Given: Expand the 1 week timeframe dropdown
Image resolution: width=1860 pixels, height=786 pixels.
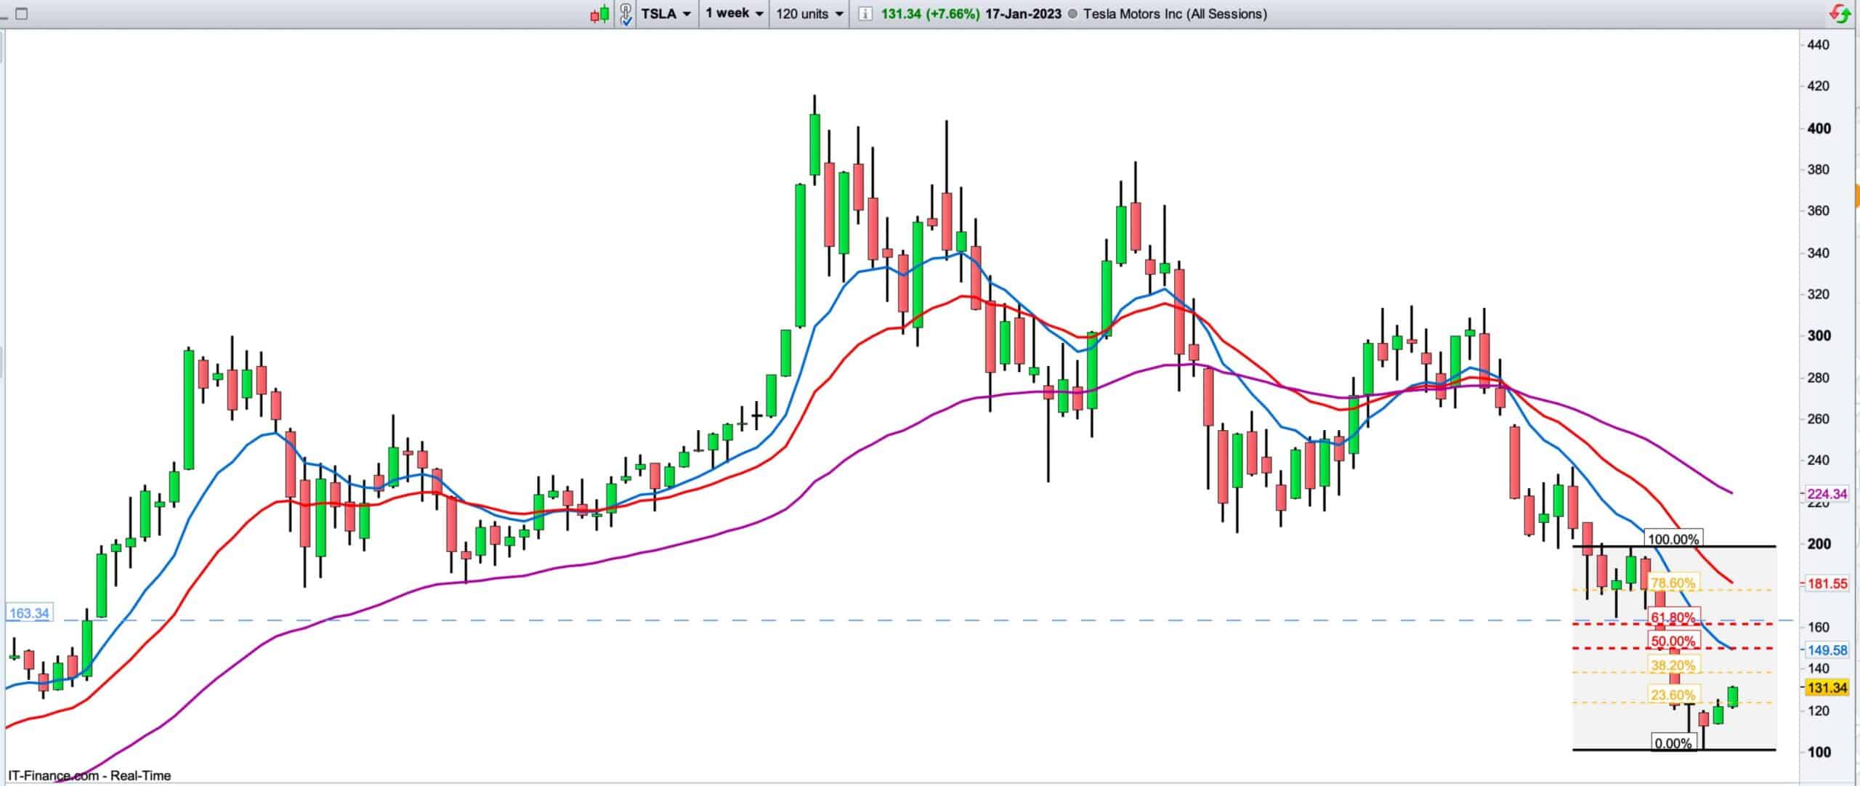Looking at the screenshot, I should [735, 14].
